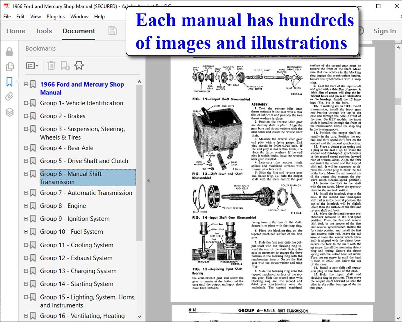Expand Group 3 - Suspension, Steering bookmark
This screenshot has height=322, width=402.
[x=26, y=129]
